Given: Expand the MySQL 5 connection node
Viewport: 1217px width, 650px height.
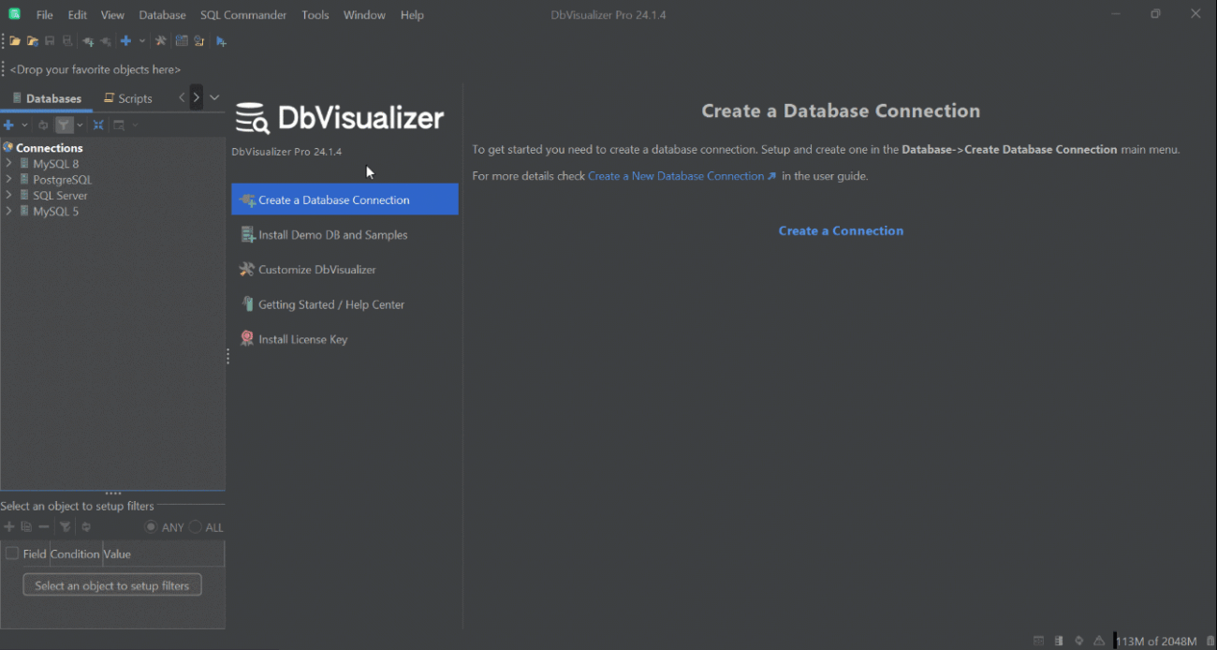Looking at the screenshot, I should click(8, 212).
